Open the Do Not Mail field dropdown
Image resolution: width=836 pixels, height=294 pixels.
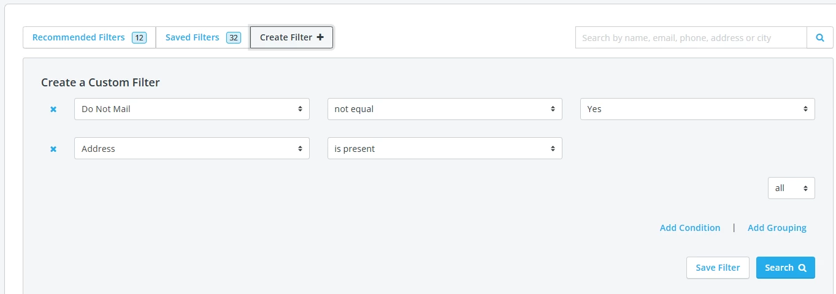(191, 109)
